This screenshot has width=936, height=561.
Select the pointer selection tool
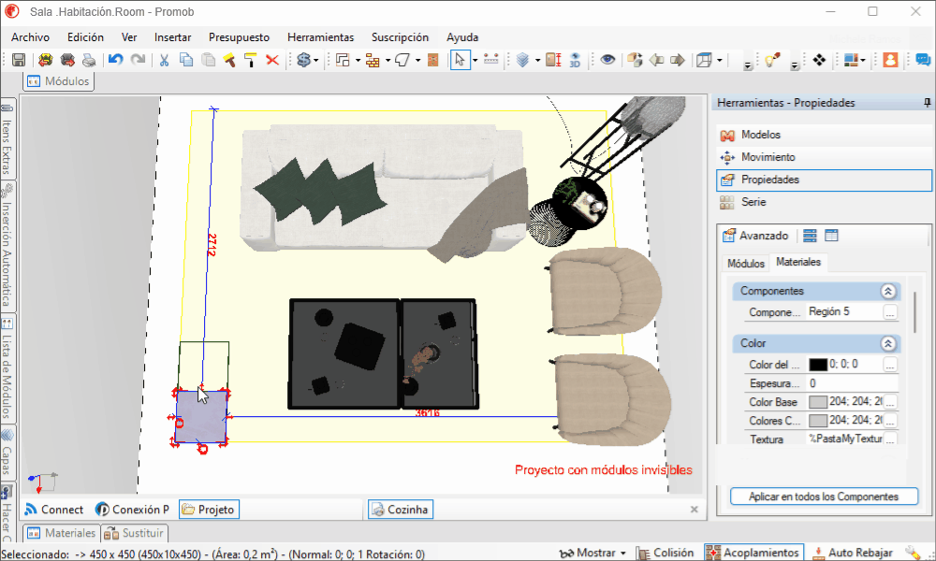point(460,60)
